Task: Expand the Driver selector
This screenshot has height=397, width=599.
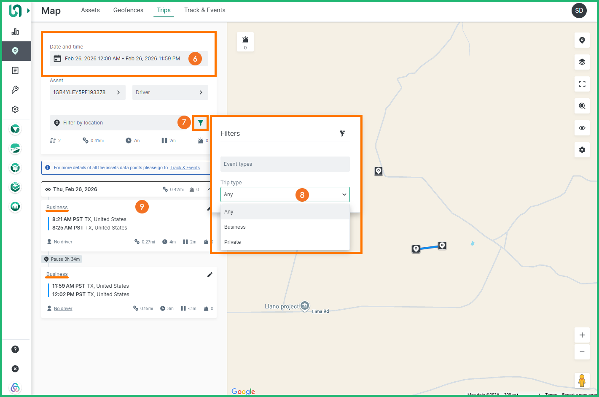Action: 170,92
